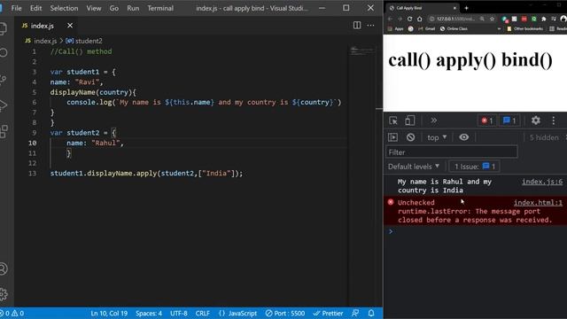
Task: Stop Live Server via Port : 5500
Action: 285,313
